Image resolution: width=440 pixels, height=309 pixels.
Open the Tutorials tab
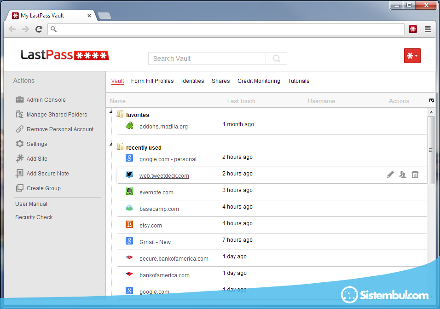299,81
